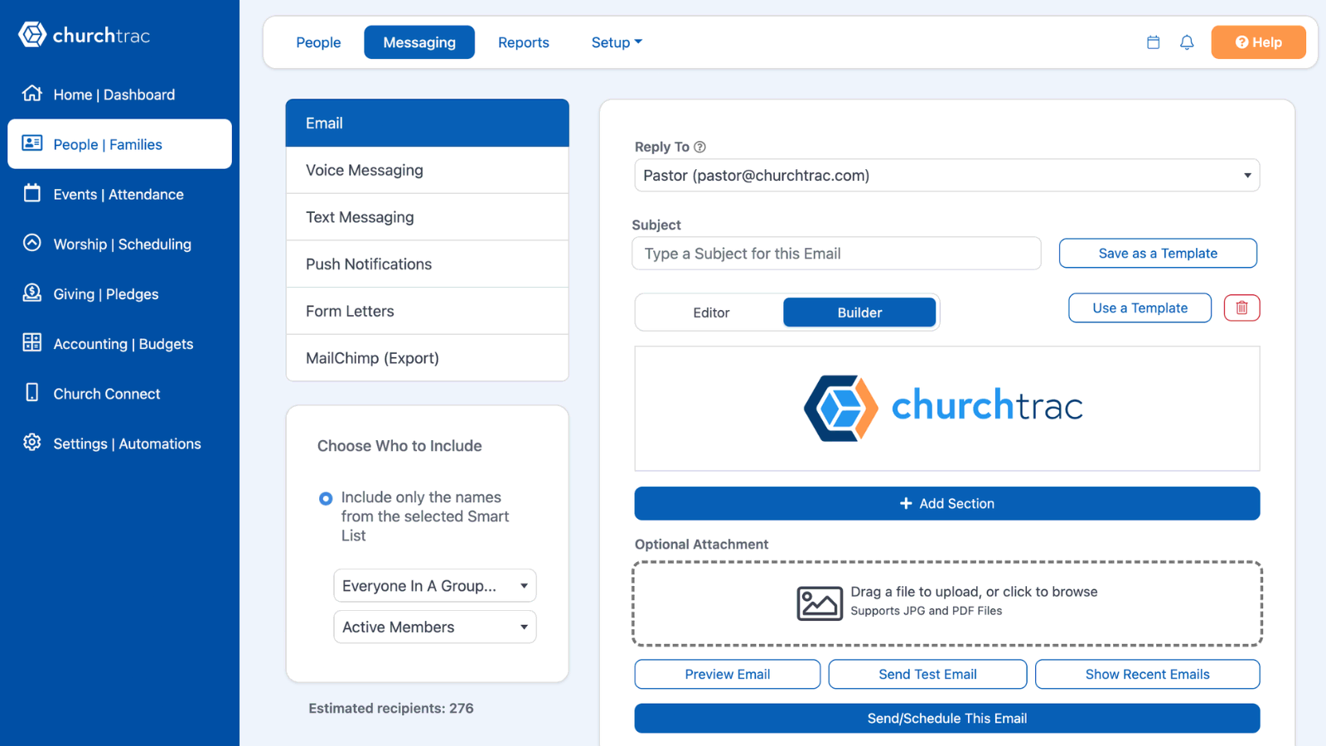Click the Add Section button
The width and height of the screenshot is (1326, 746).
click(947, 503)
